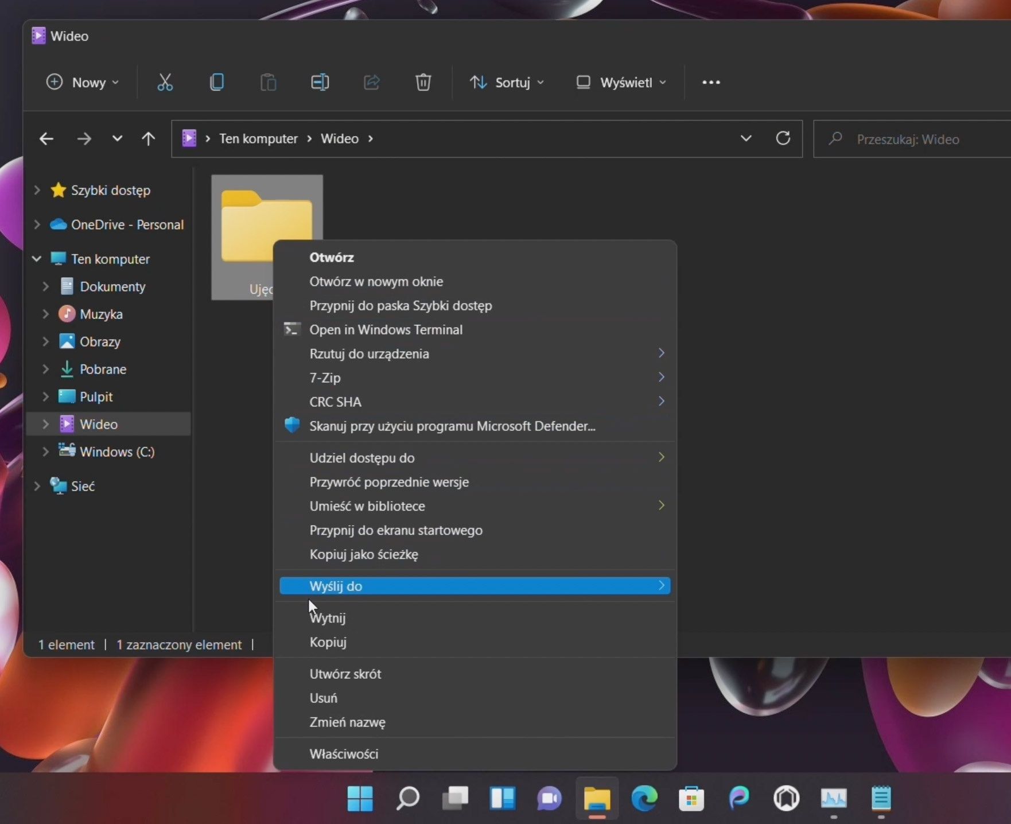Click the Refresh icon beside address bar
Image resolution: width=1011 pixels, height=824 pixels.
(x=783, y=138)
